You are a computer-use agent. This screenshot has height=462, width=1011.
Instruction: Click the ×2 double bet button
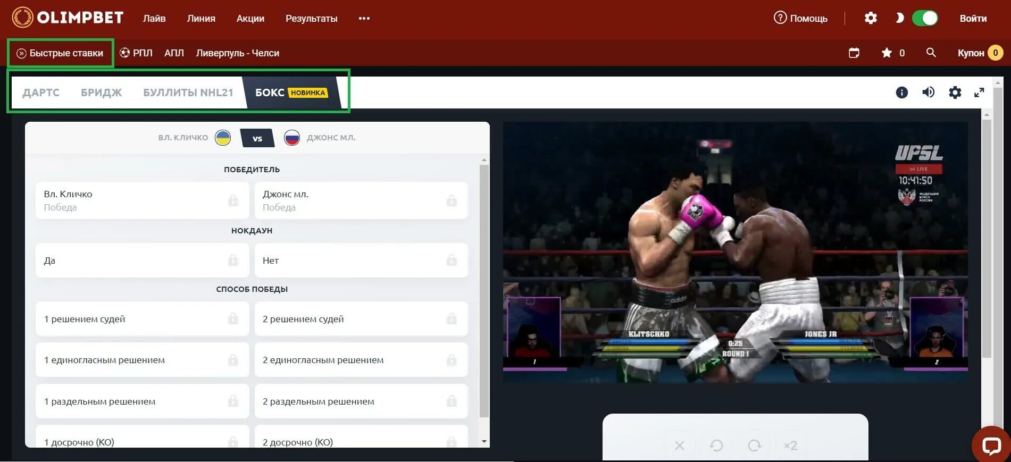point(790,446)
